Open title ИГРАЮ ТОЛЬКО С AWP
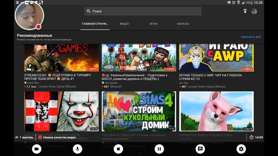This screenshot has width=278, height=156. click(x=211, y=77)
